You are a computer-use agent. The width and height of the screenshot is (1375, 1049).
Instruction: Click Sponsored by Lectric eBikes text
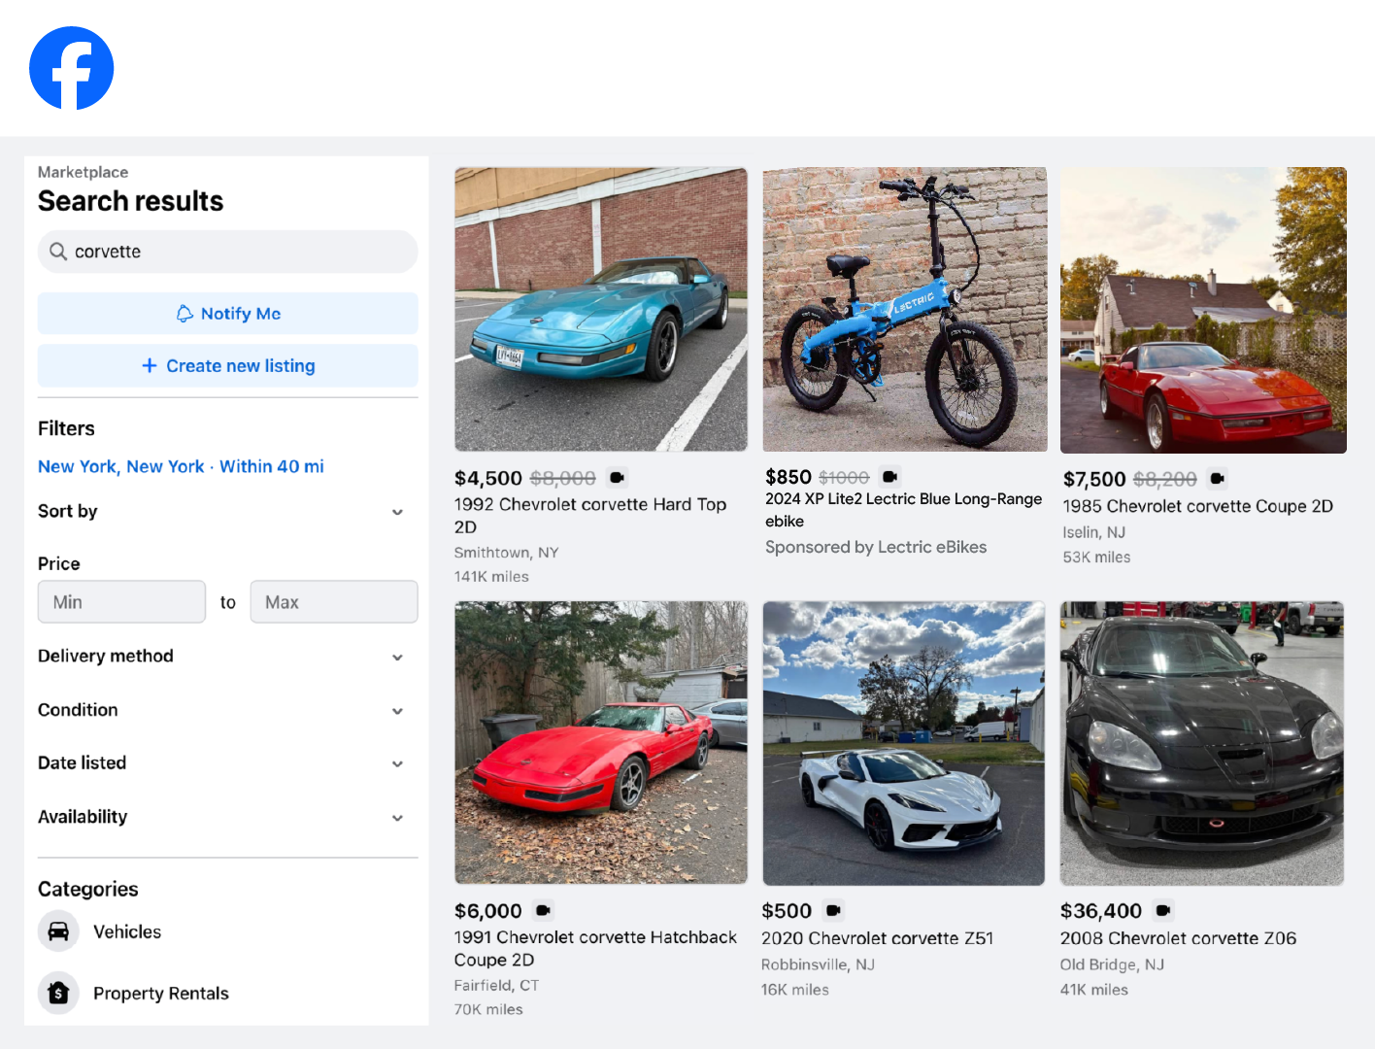[876, 547]
